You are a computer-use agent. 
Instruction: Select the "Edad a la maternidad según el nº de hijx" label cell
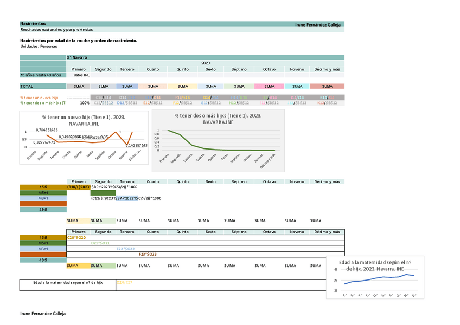point(67,283)
